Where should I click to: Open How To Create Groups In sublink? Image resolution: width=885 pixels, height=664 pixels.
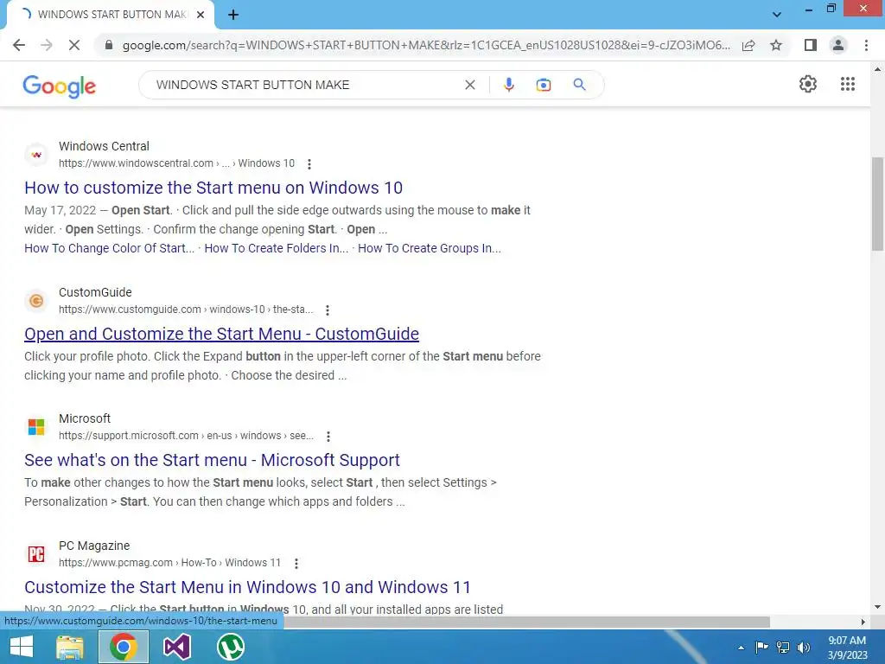429,248
